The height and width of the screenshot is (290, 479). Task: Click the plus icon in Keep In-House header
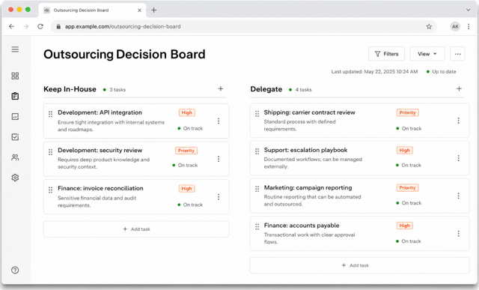pyautogui.click(x=221, y=88)
